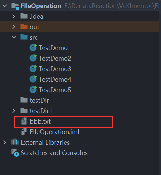Select TestDemo4 in the src folder

tap(55, 79)
